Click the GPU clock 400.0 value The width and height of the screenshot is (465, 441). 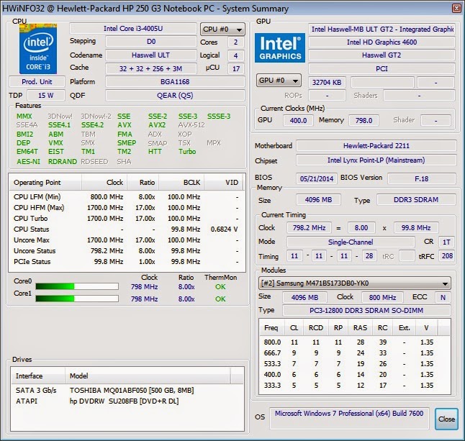298,120
